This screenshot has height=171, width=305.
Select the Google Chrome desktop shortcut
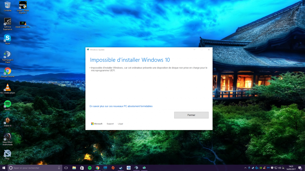coord(8,72)
